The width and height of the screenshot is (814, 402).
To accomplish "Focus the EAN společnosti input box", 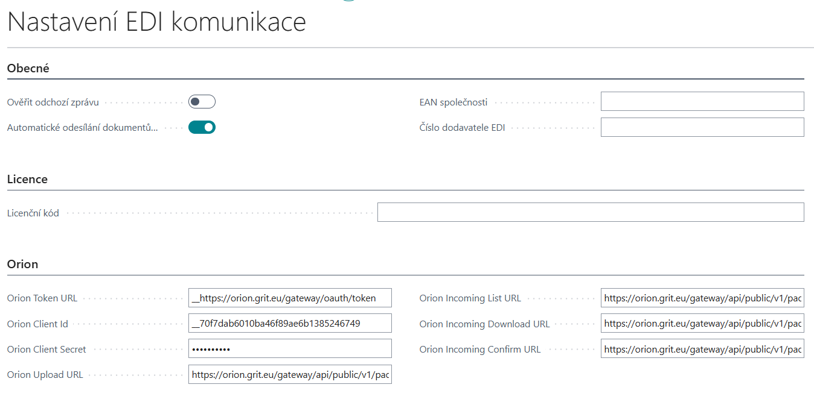I will (702, 102).
